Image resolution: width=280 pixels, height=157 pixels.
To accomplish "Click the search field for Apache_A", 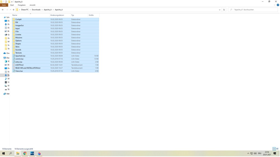I will coord(253,9).
